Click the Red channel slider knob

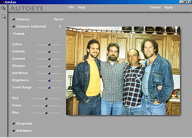[x=46, y=99]
